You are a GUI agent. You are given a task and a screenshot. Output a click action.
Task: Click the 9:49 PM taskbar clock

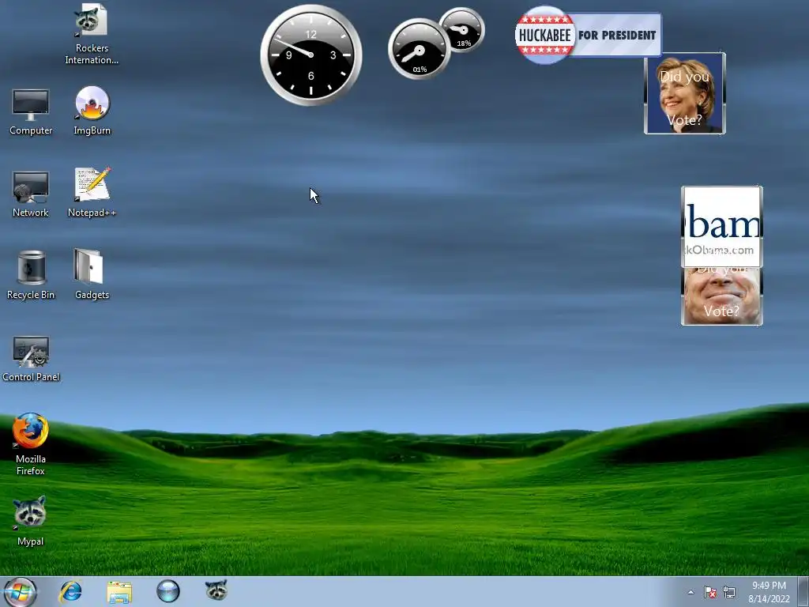tap(769, 592)
